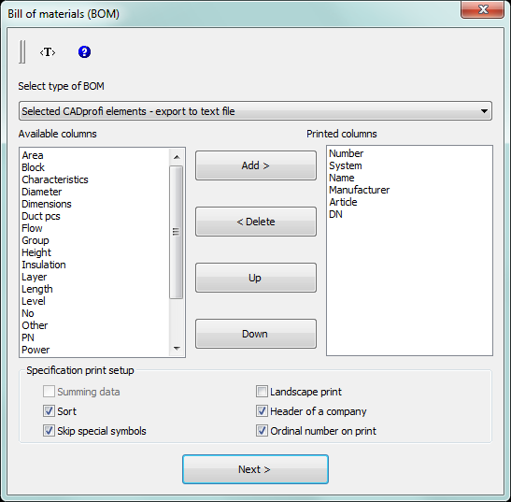The height and width of the screenshot is (502, 511).
Task: Proceed with the Next > button
Action: click(255, 469)
